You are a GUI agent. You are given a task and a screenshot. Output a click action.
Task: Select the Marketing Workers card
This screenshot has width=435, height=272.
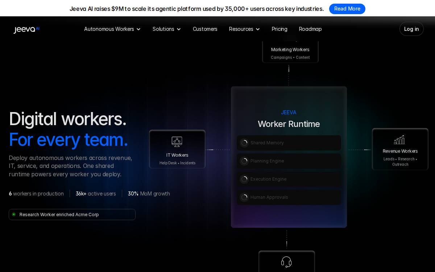290,52
